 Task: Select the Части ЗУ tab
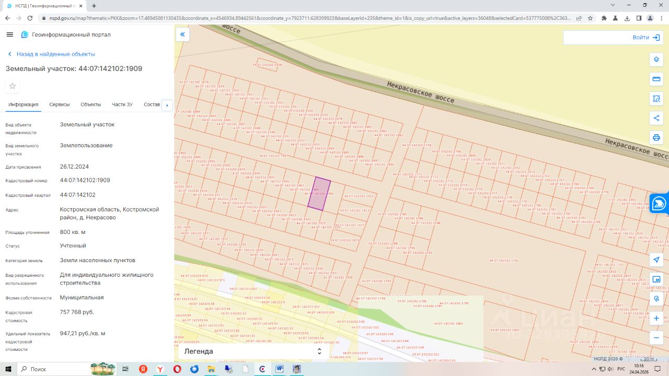tap(122, 104)
